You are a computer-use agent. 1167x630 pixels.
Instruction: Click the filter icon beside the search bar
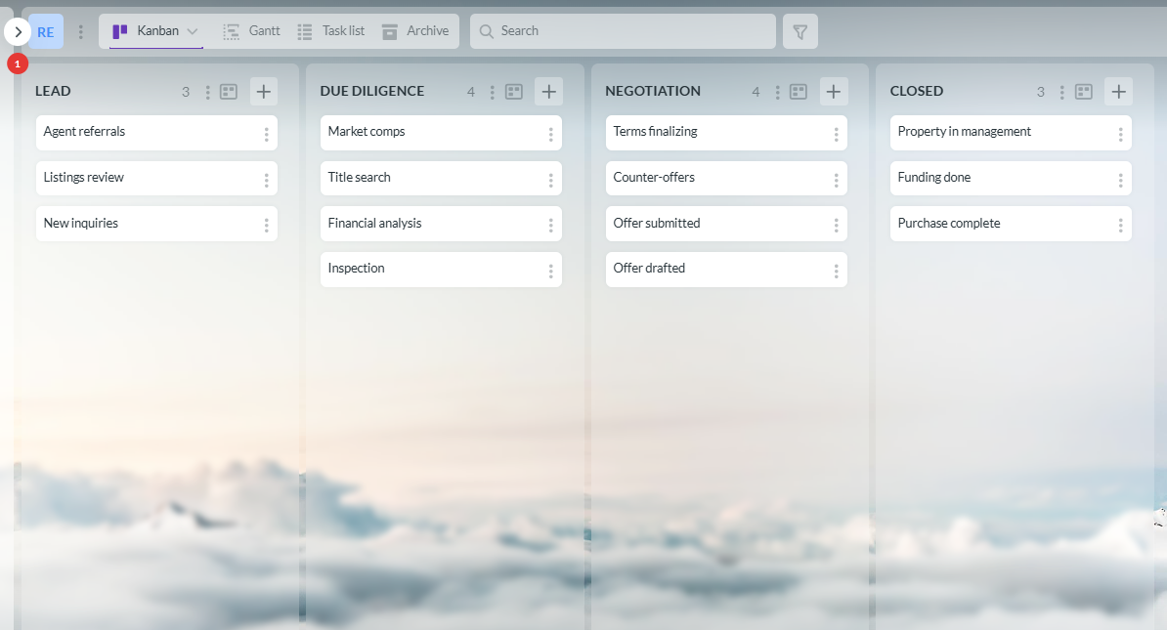800,30
